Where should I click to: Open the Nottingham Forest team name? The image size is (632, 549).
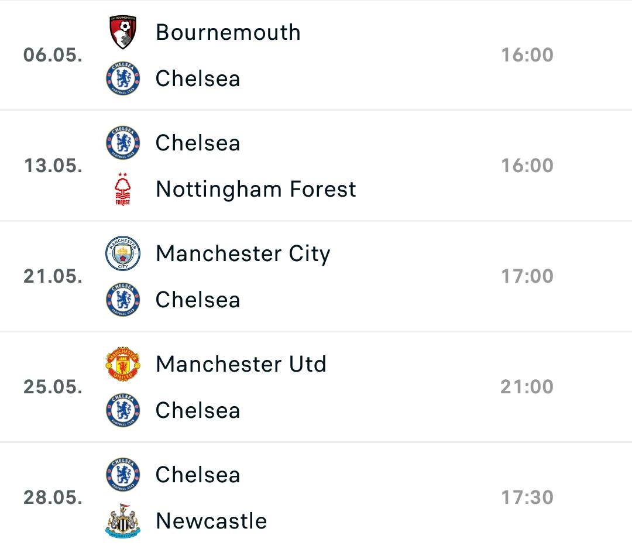pyautogui.click(x=256, y=190)
